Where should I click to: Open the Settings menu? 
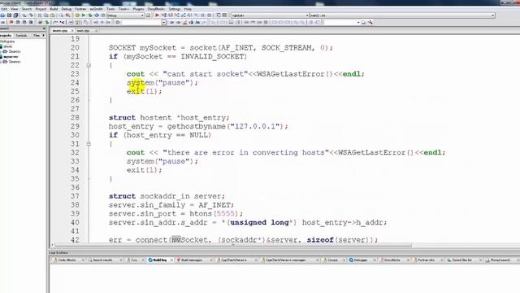pyautogui.click(x=175, y=9)
